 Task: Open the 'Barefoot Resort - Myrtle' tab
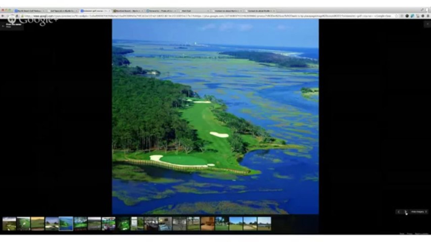click(129, 11)
